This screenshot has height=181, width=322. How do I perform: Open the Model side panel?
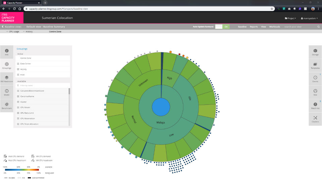click(7, 93)
